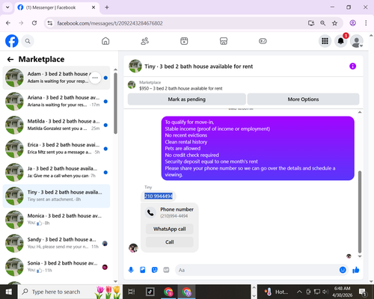Viewport: 374px width, 299px height.
Task: Click the address bar URL
Action: 110,23
